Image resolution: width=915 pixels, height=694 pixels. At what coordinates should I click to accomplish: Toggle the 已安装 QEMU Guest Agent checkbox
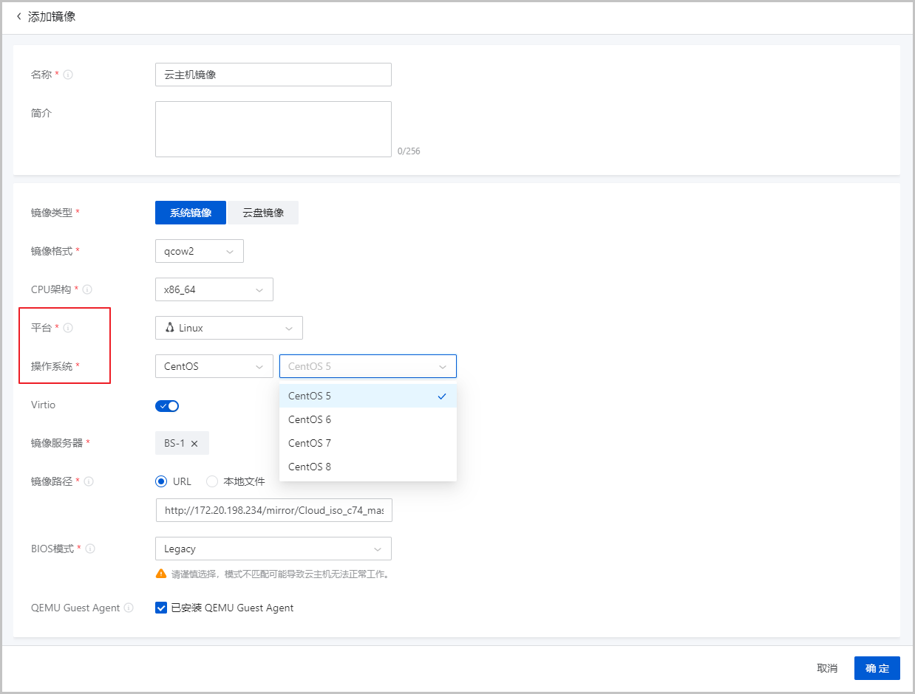click(161, 608)
